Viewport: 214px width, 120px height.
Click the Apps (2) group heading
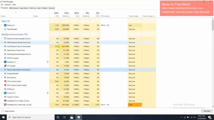(x=6, y=21)
